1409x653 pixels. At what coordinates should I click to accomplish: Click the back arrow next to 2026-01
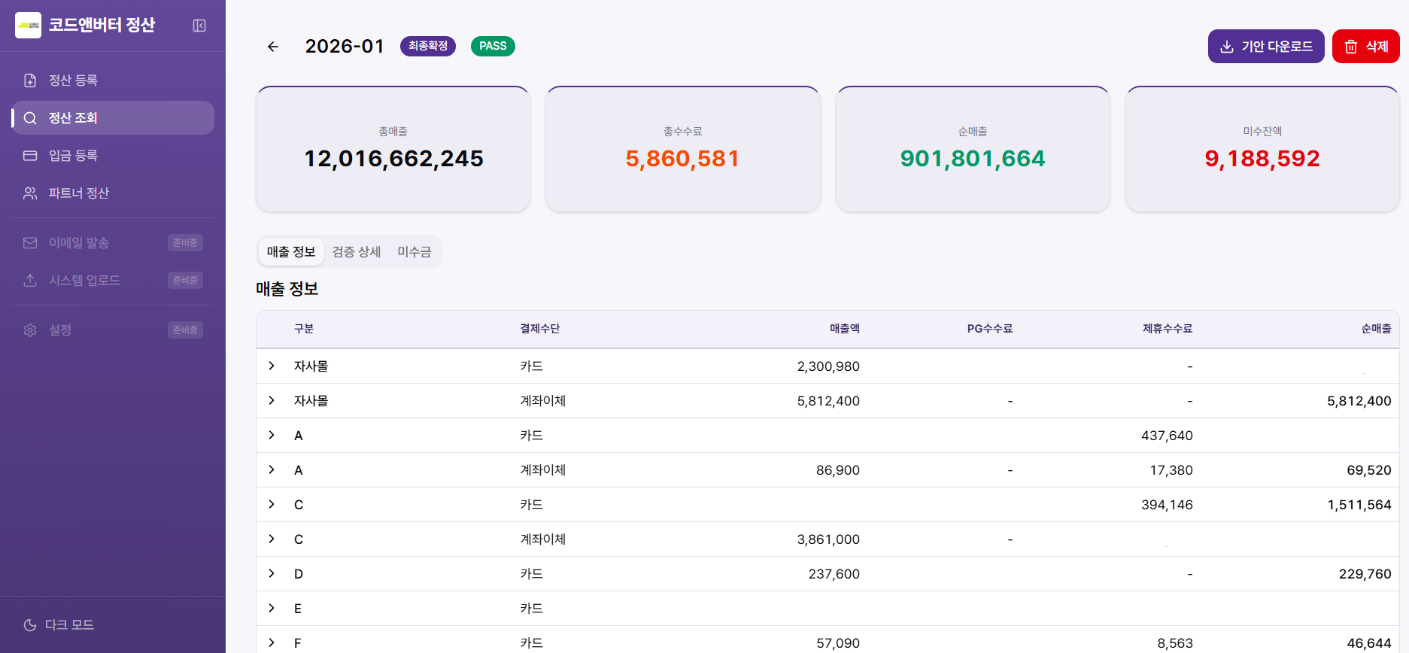point(273,47)
